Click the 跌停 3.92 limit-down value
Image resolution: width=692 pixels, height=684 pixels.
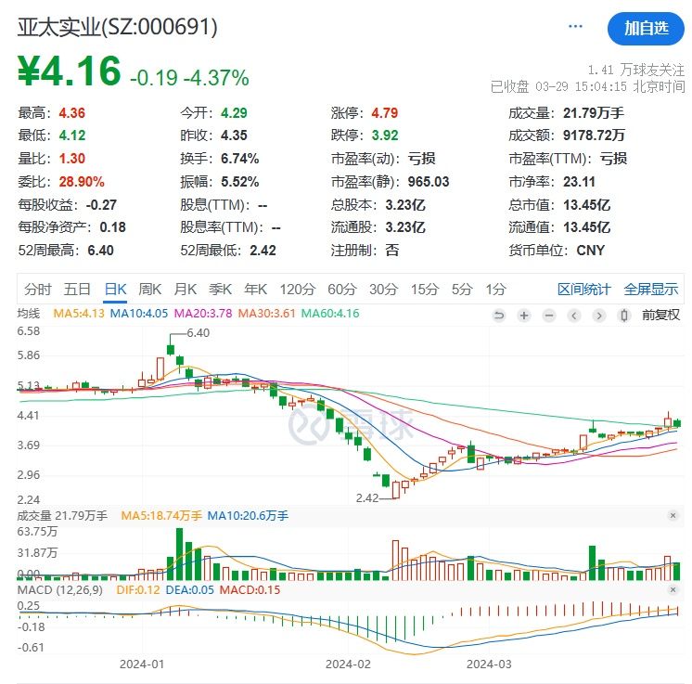tap(384, 136)
